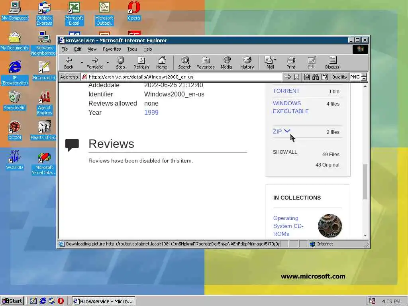
Task: Open the Start menu
Action: (x=12, y=301)
